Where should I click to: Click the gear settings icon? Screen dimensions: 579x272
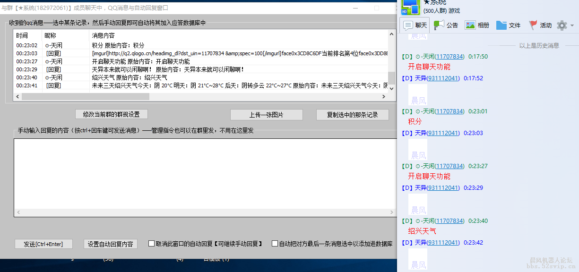(562, 25)
